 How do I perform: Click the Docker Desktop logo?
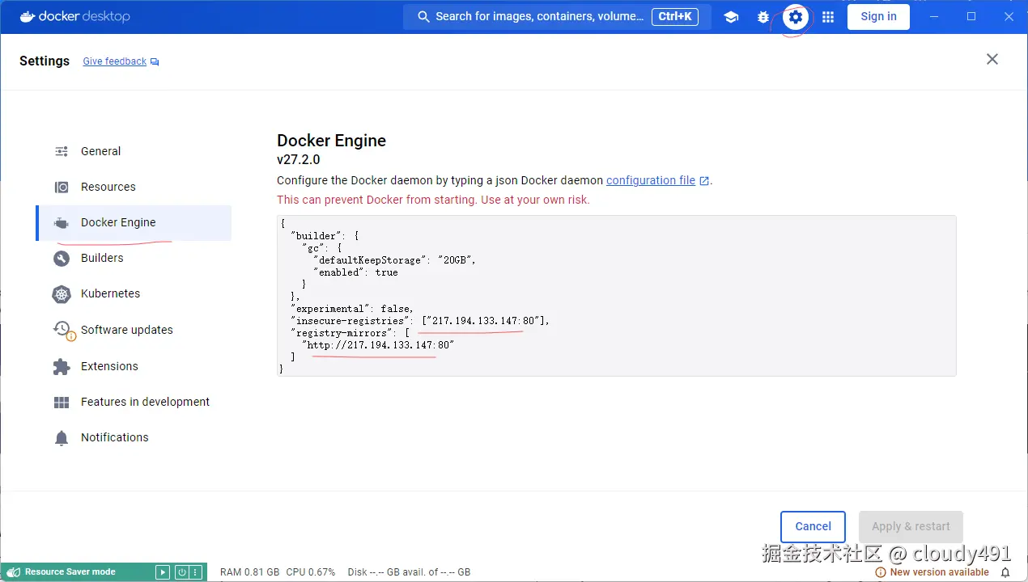[74, 16]
